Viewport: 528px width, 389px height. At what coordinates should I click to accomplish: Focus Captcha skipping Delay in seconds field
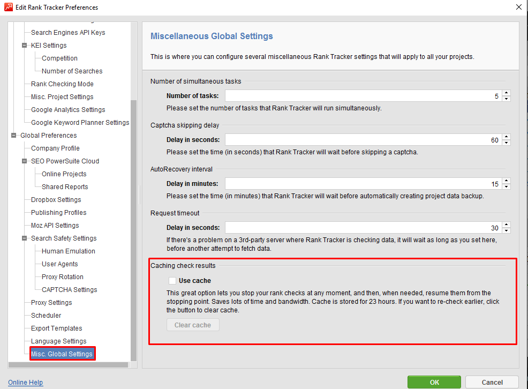tap(364, 140)
